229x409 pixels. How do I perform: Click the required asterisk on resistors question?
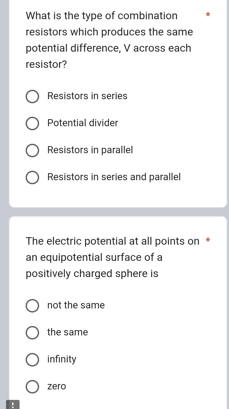pos(208,15)
